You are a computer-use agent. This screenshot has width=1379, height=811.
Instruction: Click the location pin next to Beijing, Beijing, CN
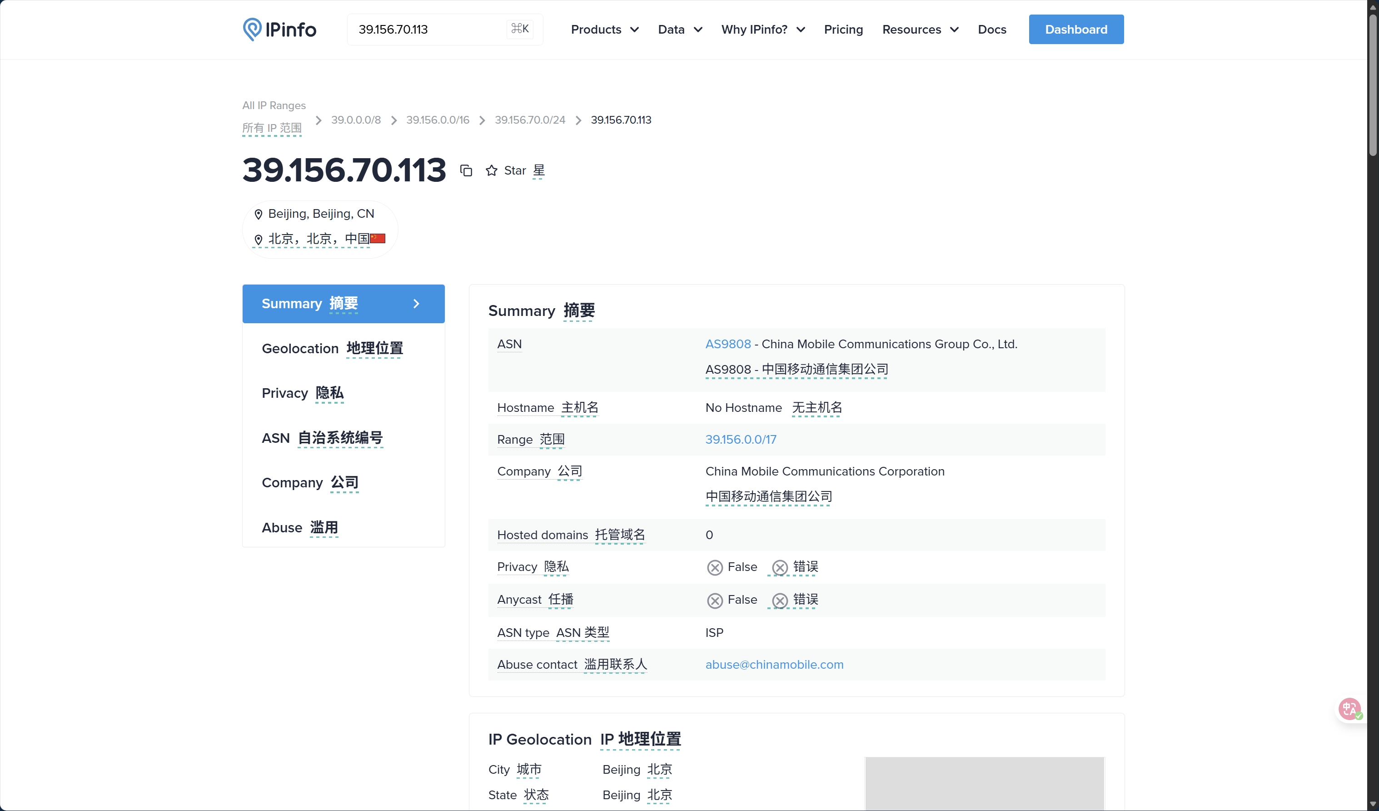point(258,214)
